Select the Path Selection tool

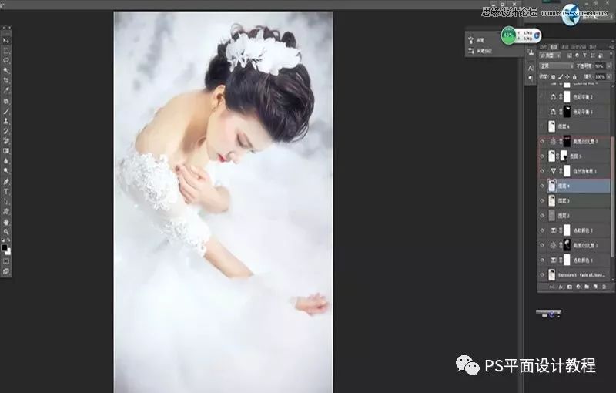coord(6,202)
